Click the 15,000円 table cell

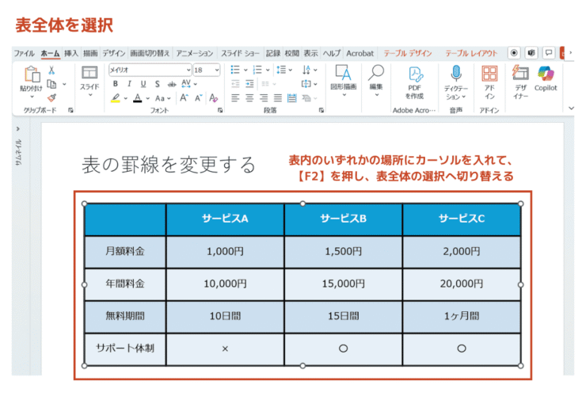pos(344,284)
